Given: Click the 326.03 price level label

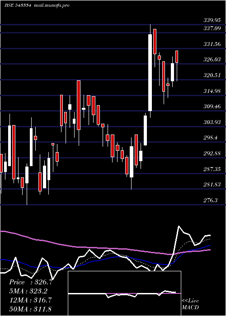Looking at the screenshot, I should coord(212,60).
